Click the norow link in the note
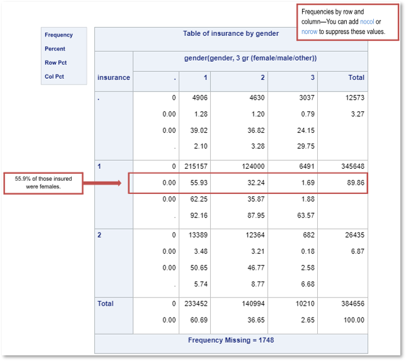 309,31
